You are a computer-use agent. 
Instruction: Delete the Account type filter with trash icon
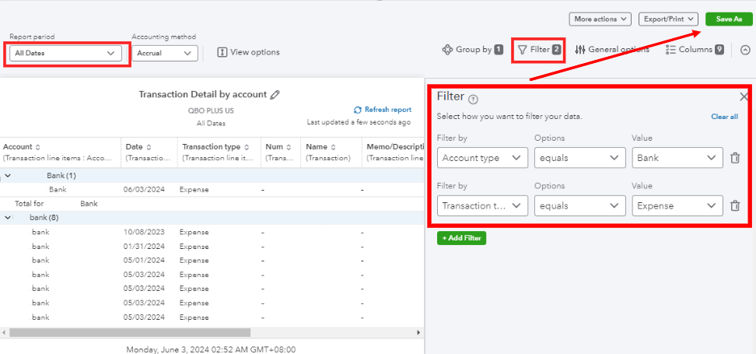click(x=735, y=158)
